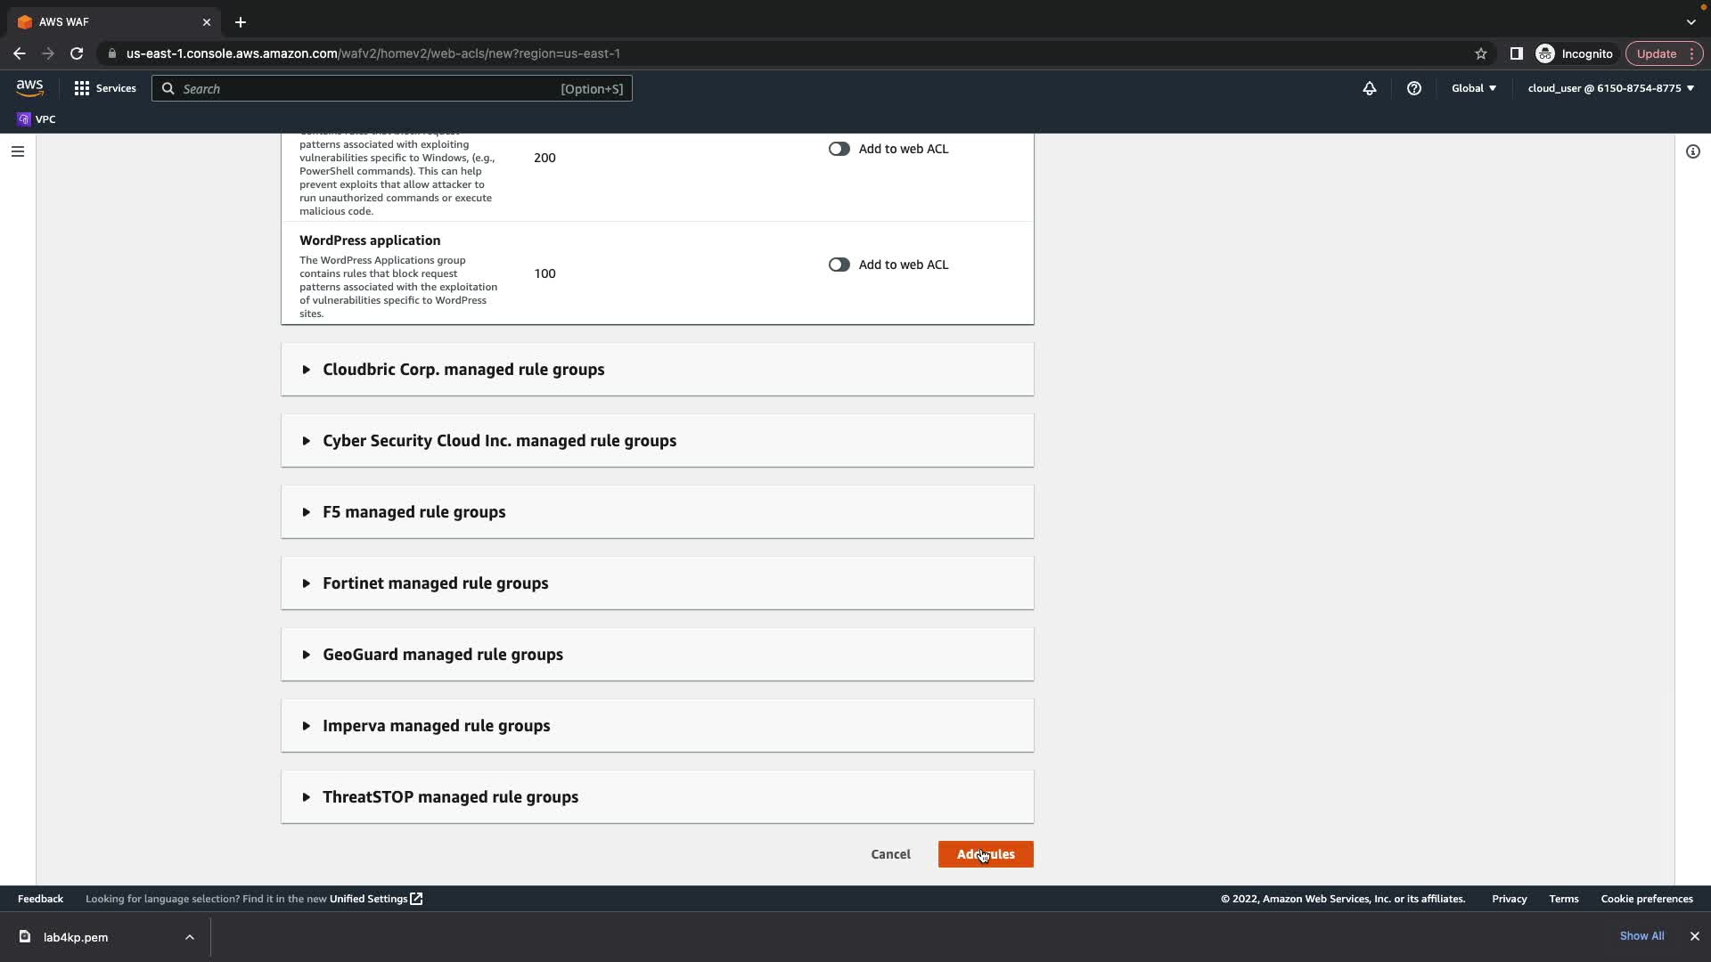
Task: Open the help question mark icon
Action: tap(1414, 88)
